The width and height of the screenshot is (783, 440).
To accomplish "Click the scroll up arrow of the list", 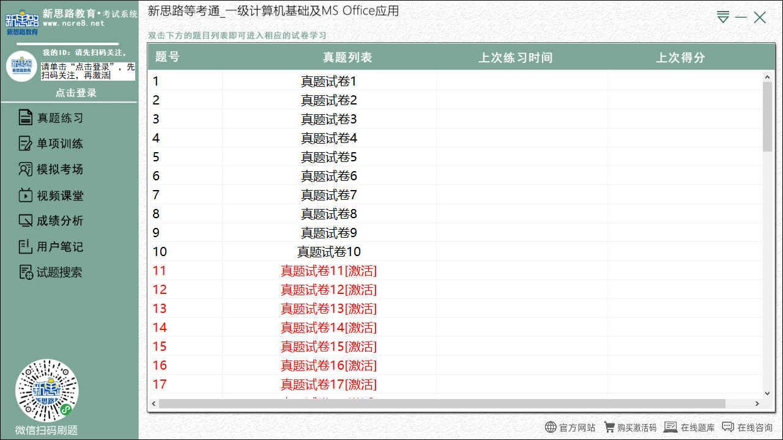I will pyautogui.click(x=768, y=77).
